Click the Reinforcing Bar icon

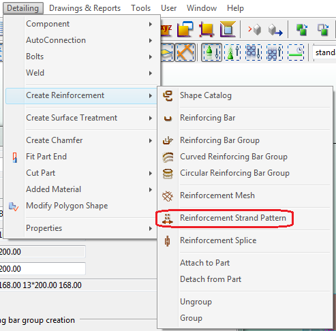click(168, 119)
